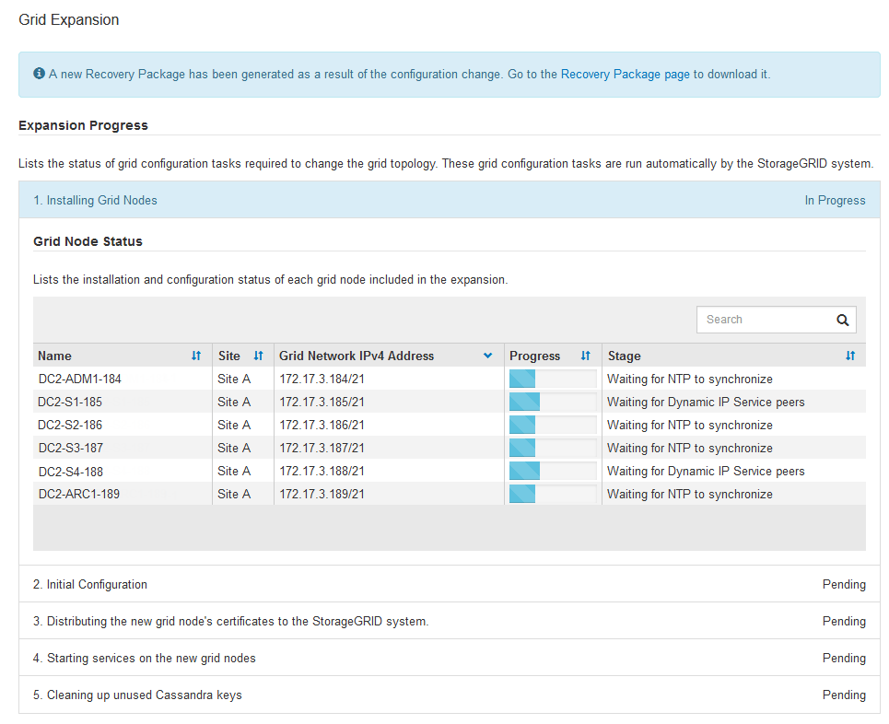Sort by Stage column arrows
Image resolution: width=889 pixels, height=724 pixels.
coord(850,356)
